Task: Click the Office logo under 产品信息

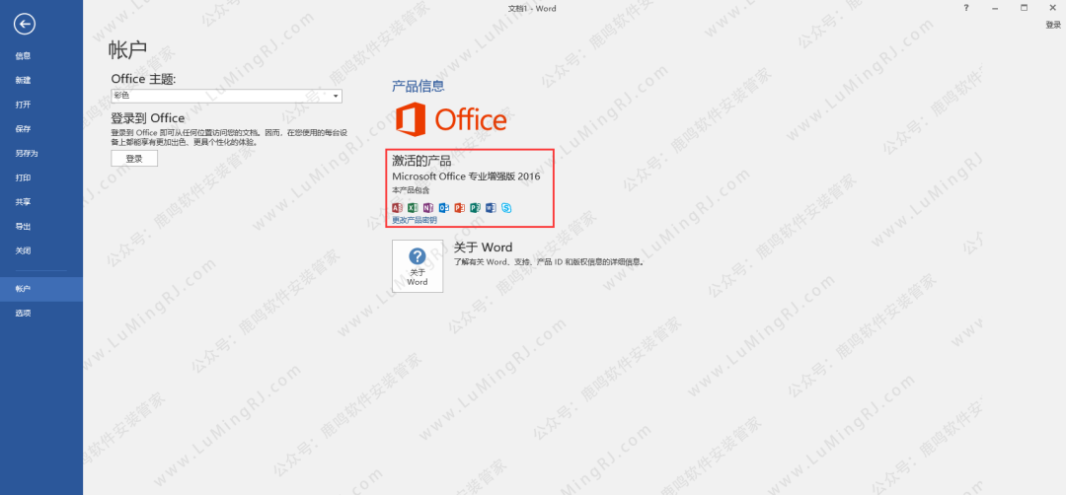Action: coord(451,119)
